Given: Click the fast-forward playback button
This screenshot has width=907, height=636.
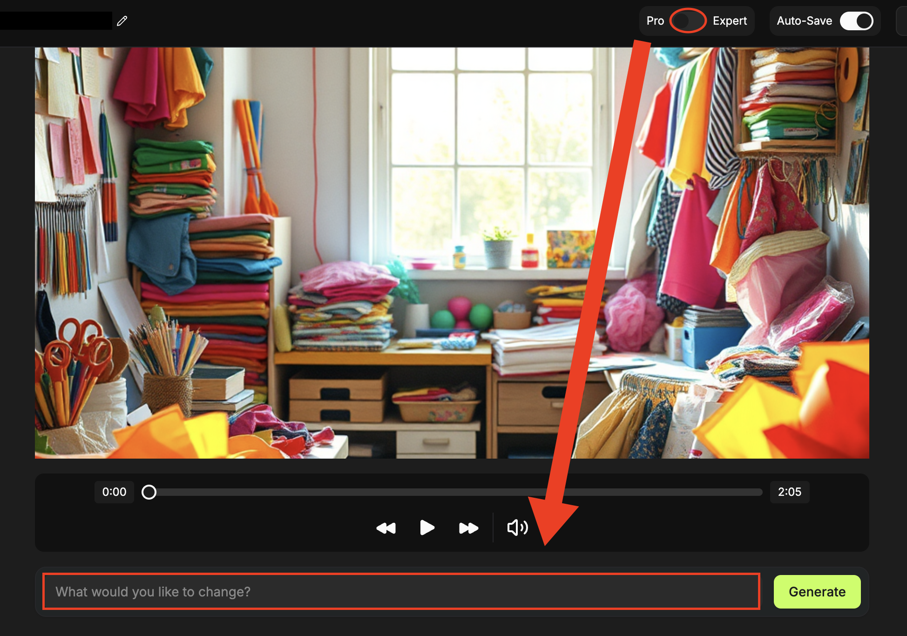Looking at the screenshot, I should coord(468,528).
